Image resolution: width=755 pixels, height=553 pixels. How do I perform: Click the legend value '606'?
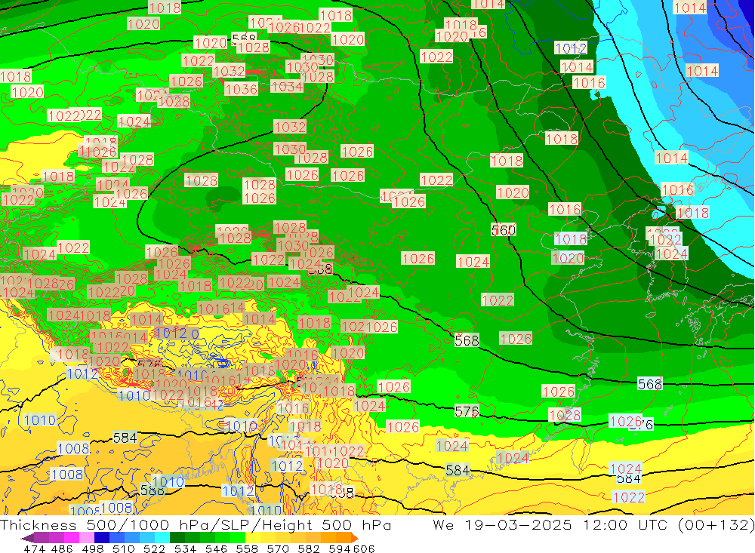[364, 548]
